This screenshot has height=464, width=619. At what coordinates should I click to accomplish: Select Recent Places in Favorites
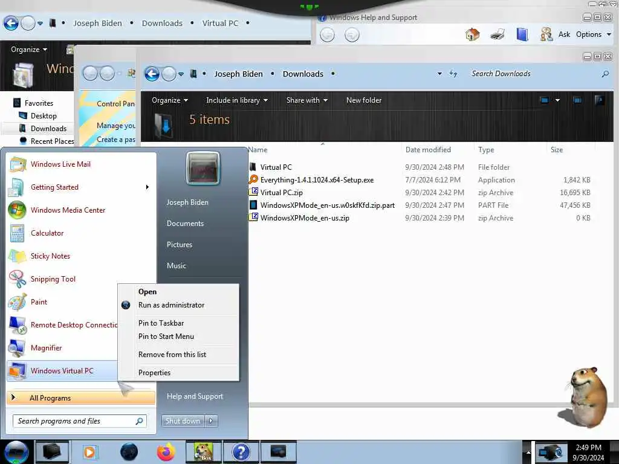point(52,141)
